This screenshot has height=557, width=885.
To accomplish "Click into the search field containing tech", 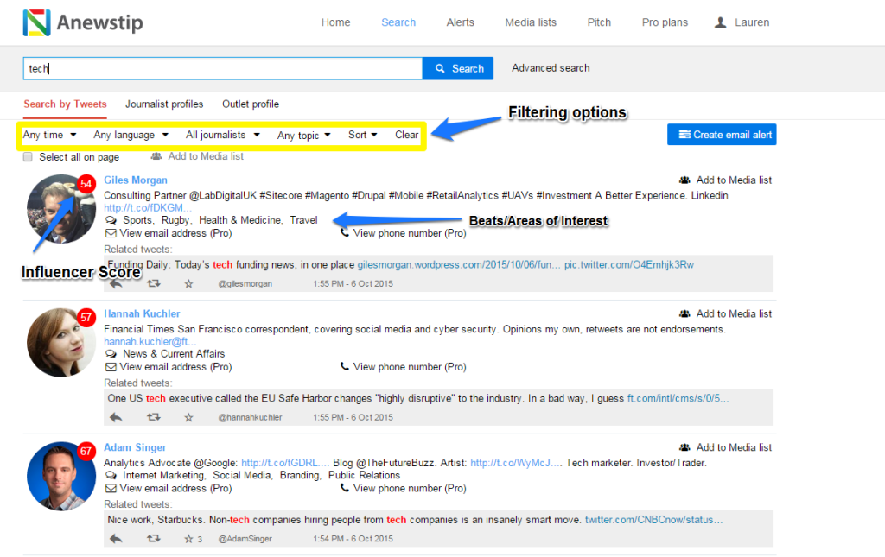I will tap(222, 68).
